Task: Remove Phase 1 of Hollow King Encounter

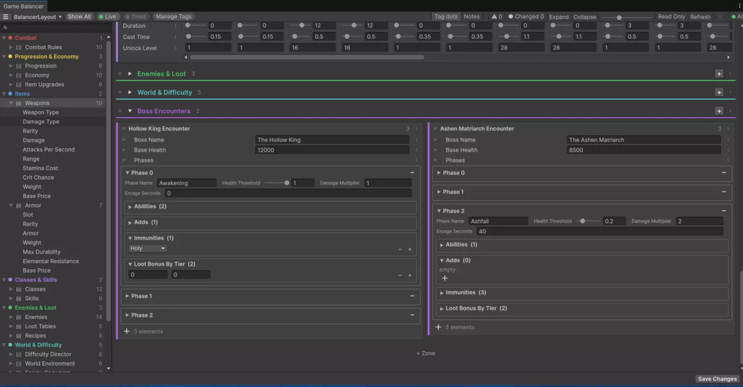Action: [x=412, y=296]
